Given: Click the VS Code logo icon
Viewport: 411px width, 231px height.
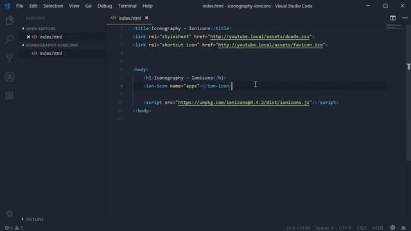Looking at the screenshot, I should (x=7, y=6).
